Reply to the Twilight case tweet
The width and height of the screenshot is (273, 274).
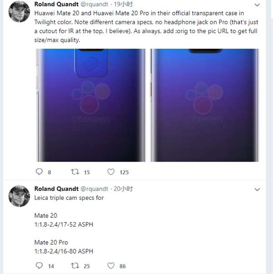39,172
